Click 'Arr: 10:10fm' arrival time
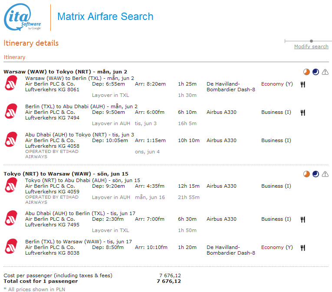Image resolution: width=332 pixels, height=292 pixels. click(x=151, y=247)
